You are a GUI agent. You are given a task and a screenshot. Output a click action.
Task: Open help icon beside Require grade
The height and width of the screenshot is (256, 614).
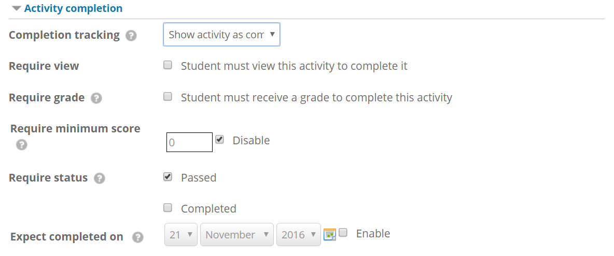click(x=96, y=98)
